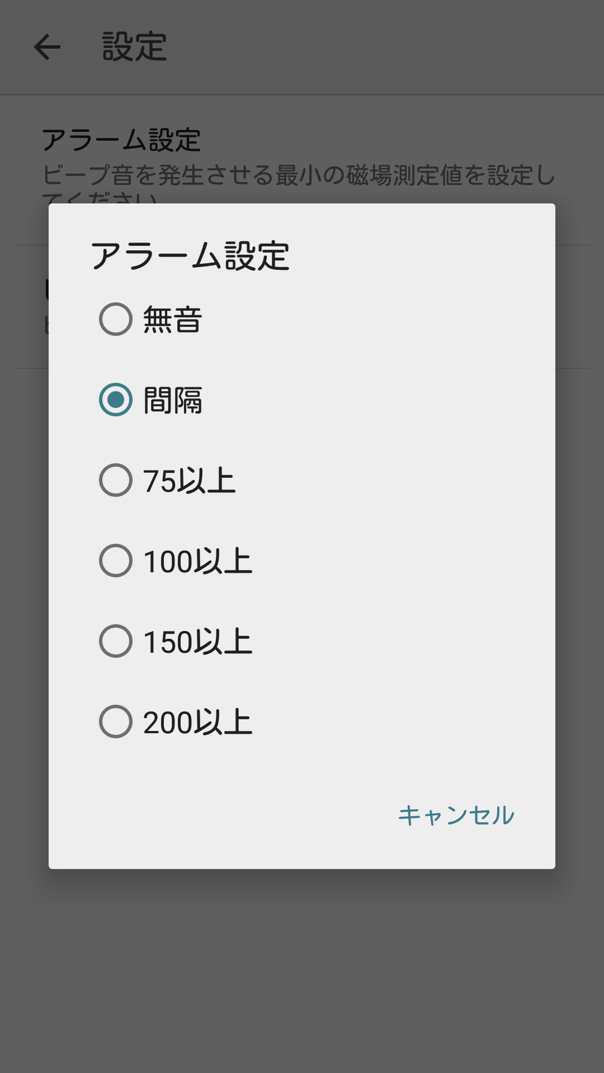Tap the dimmed area below the dialog
Viewport: 604px width, 1073px height.
(x=302, y=972)
